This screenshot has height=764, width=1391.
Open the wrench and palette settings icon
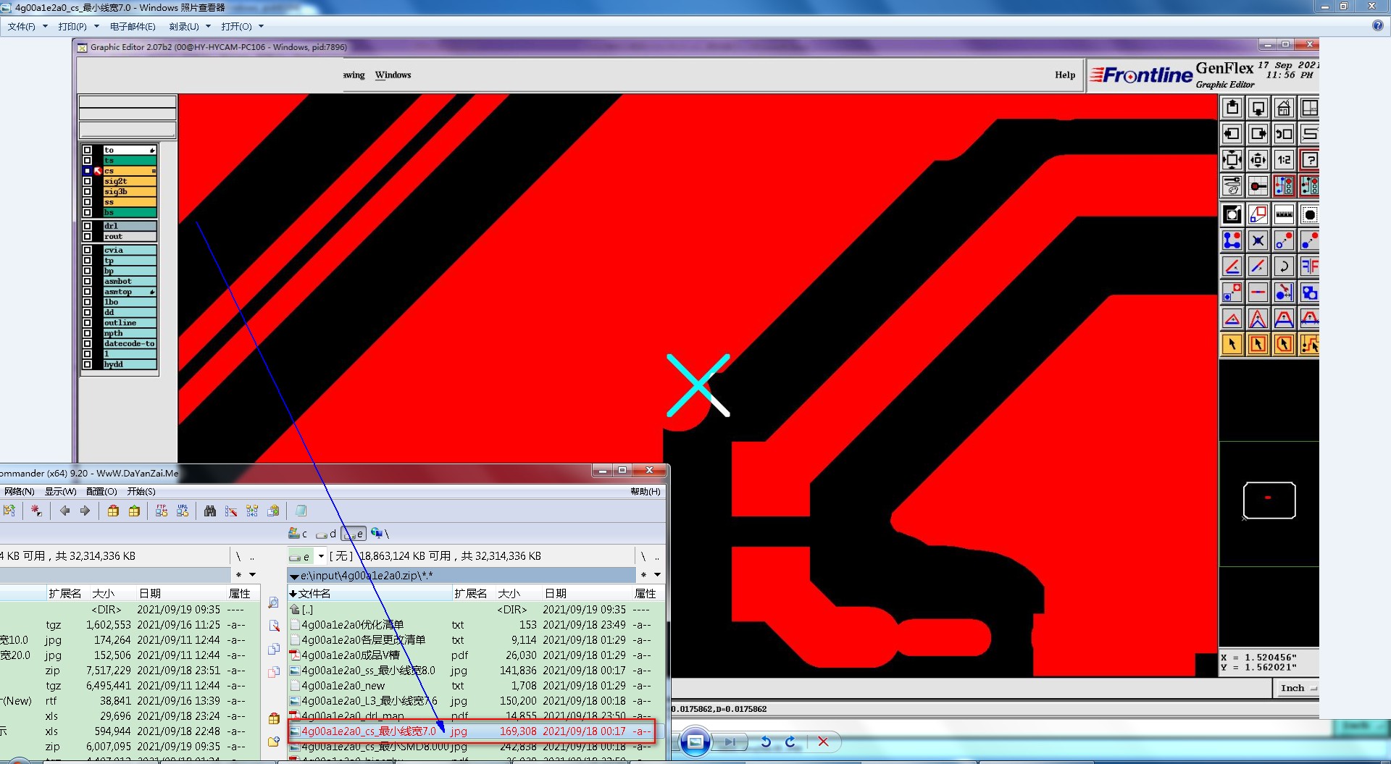[x=1232, y=186]
